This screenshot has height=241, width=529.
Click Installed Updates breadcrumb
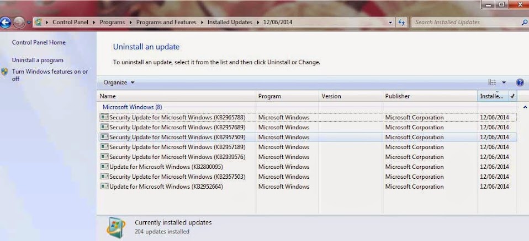pos(229,22)
